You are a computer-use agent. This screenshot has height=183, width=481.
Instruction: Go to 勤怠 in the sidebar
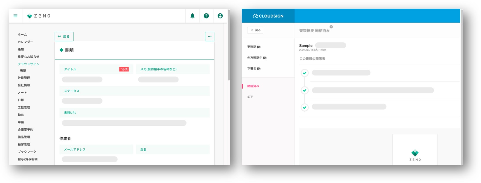click(x=21, y=115)
